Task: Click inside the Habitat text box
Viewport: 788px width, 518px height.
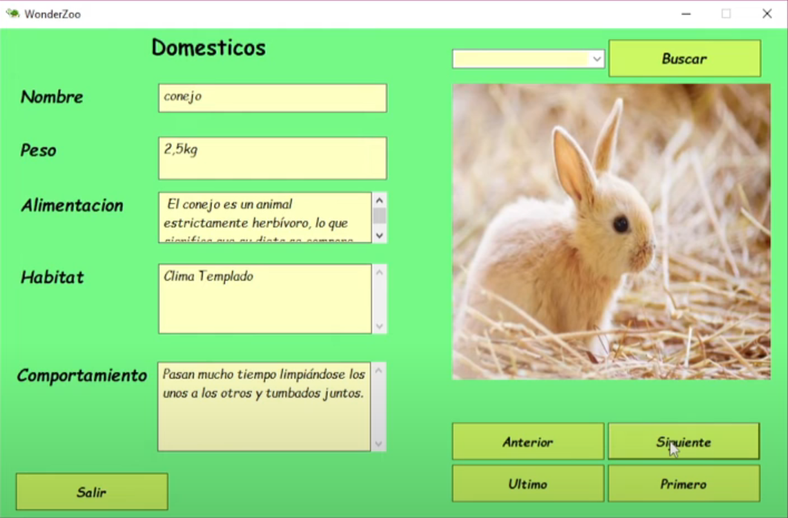Action: click(x=265, y=298)
